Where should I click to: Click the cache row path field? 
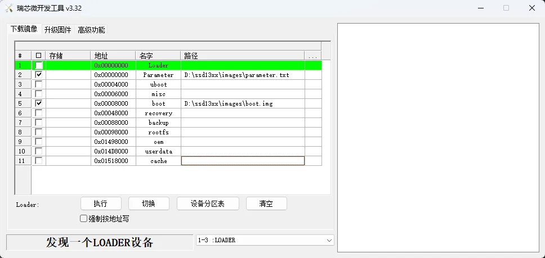243,161
